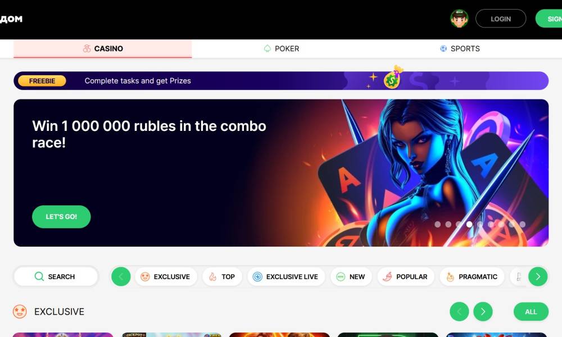Click the Search field with magnifier
Screen dimensions: 562x337
(x=56, y=276)
